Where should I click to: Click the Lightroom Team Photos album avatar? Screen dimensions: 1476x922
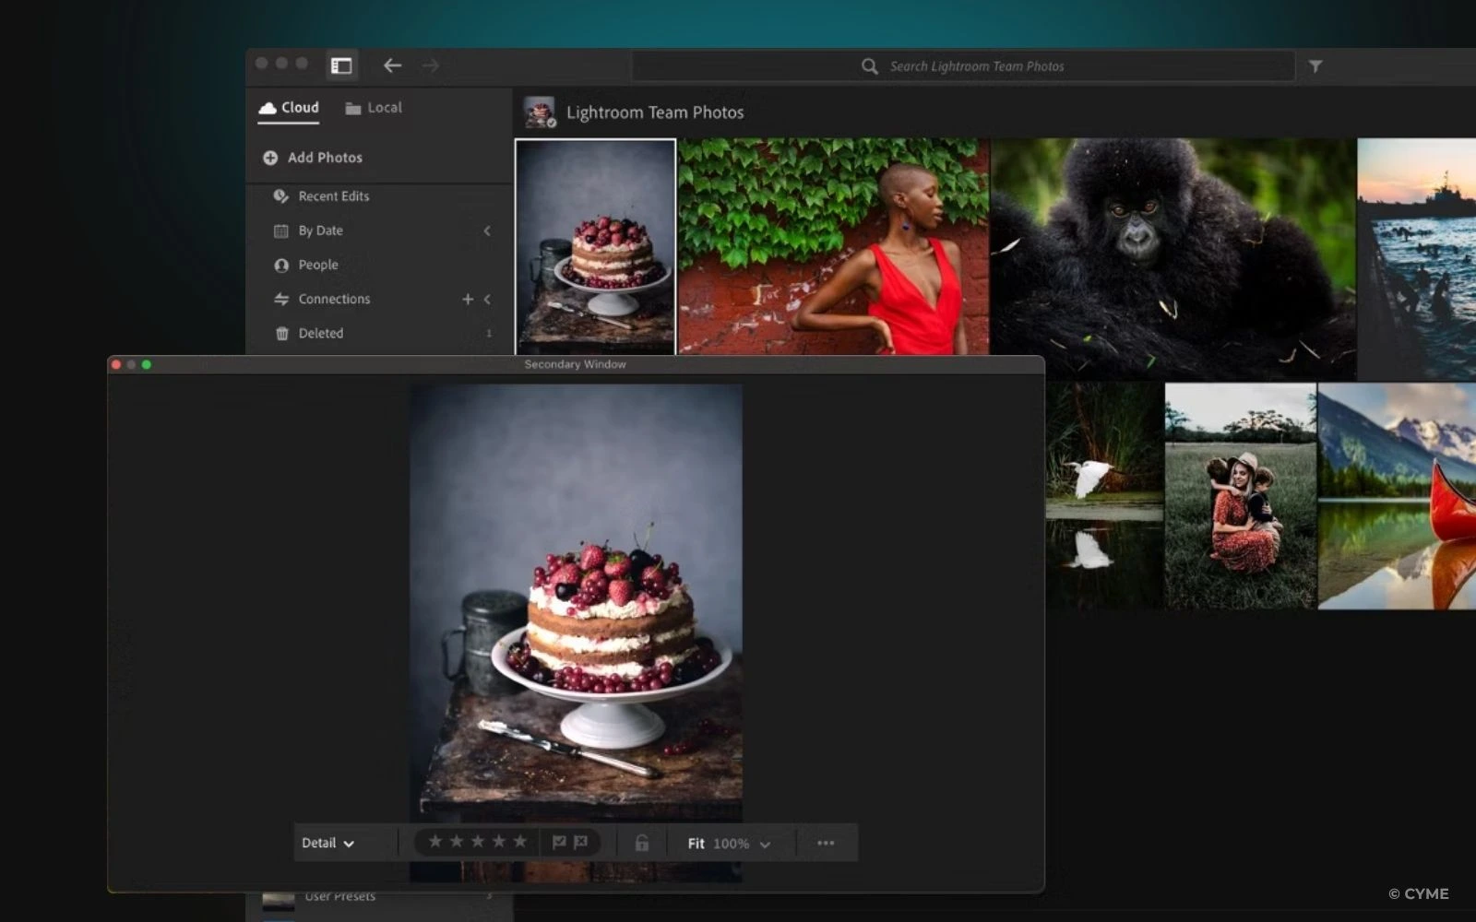[540, 112]
